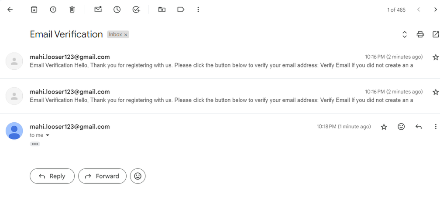The image size is (447, 198).
Task: Star the 10:18 PM message
Action: click(x=384, y=127)
